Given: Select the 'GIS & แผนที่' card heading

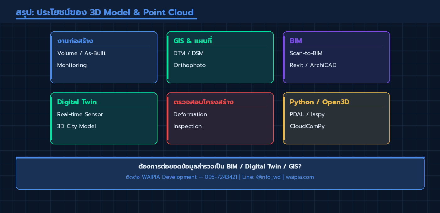Looking at the screenshot, I should pos(193,41).
